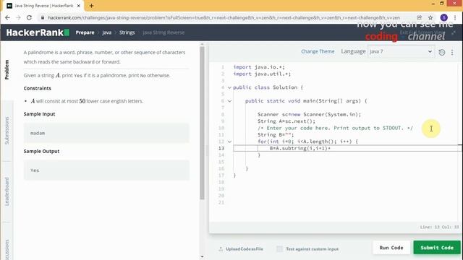Open the Chrome three-dot menu
Screen dimensions: 463x260
[455, 17]
